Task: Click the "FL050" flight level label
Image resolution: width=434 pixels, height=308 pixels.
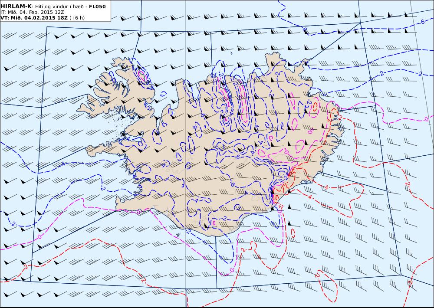Action: point(97,7)
